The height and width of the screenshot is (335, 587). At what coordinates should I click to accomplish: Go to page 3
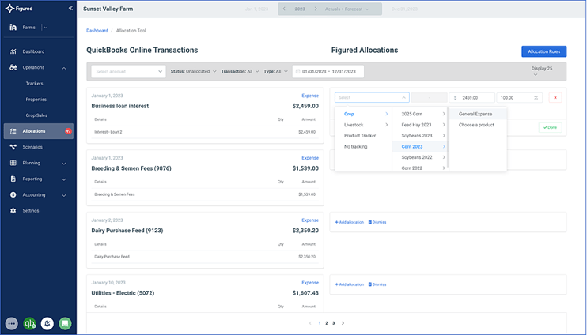tap(334, 323)
